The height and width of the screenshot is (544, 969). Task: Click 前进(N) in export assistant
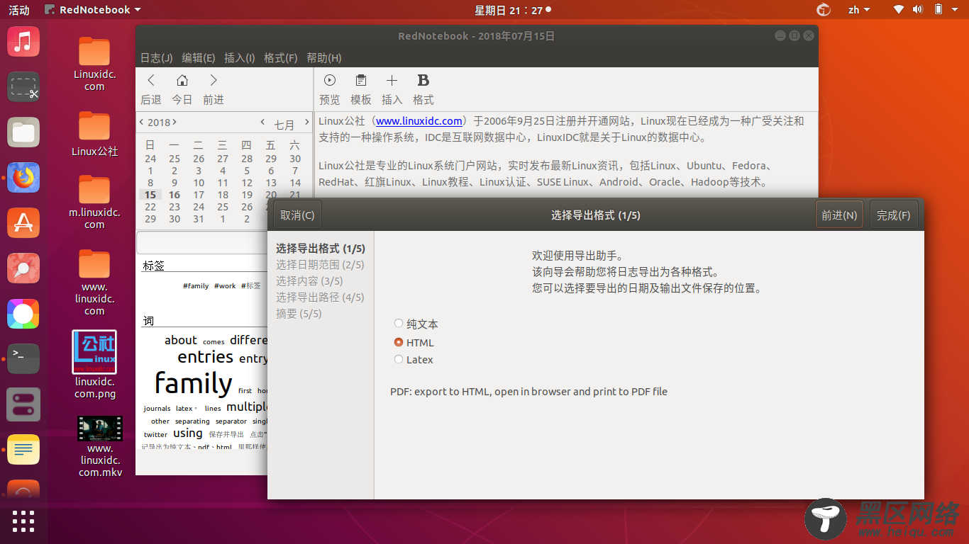coord(839,215)
